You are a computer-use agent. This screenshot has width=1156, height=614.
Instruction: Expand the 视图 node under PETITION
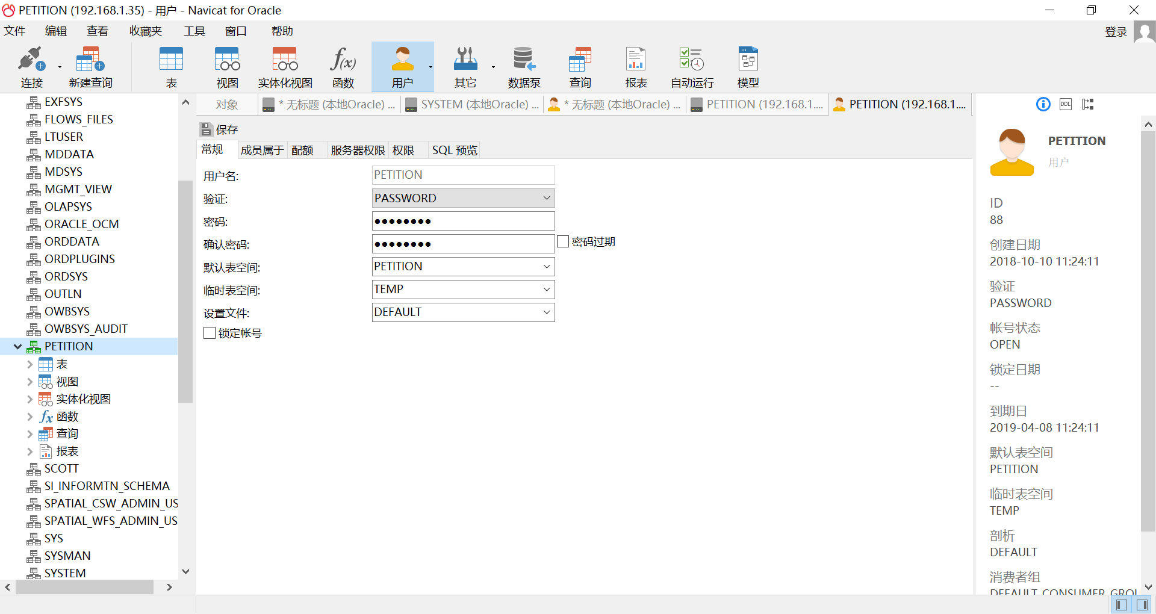point(30,382)
